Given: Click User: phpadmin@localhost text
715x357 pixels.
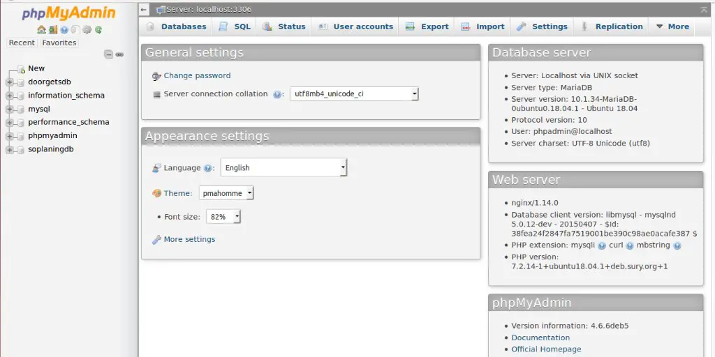Looking at the screenshot, I should [561, 132].
